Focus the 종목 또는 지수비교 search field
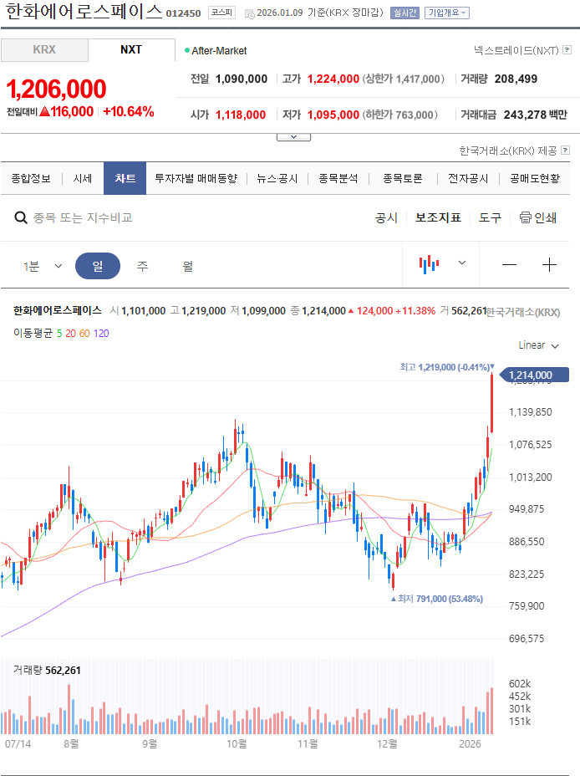Viewport: 580px width, 776px height. 83,217
